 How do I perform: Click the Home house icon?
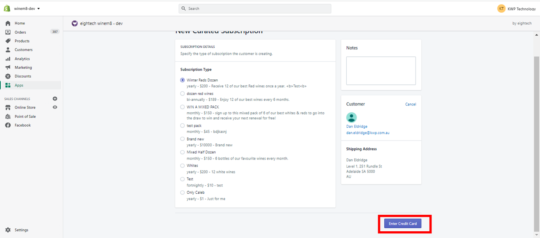coord(8,23)
